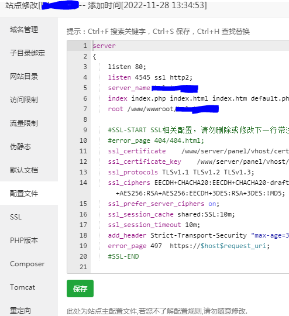Image resolution: width=289 pixels, height=316 pixels.
Task: Click empty line 21 in editor
Action: tap(190, 267)
